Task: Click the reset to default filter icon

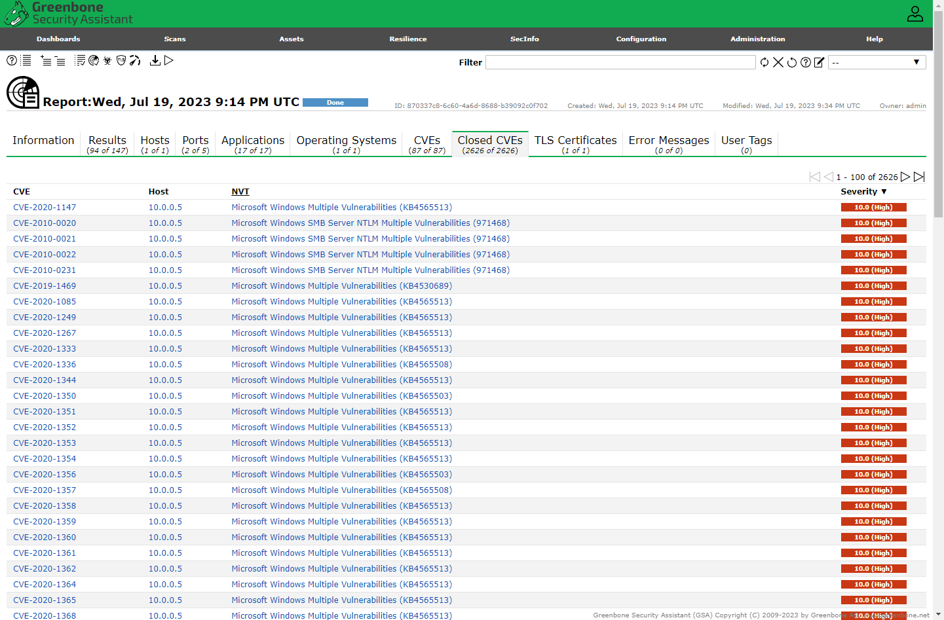Action: coord(792,62)
